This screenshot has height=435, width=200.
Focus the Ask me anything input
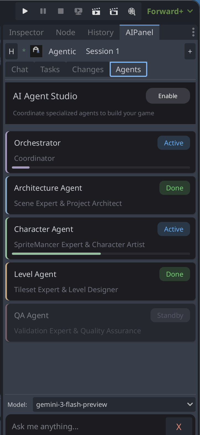pos(86,426)
